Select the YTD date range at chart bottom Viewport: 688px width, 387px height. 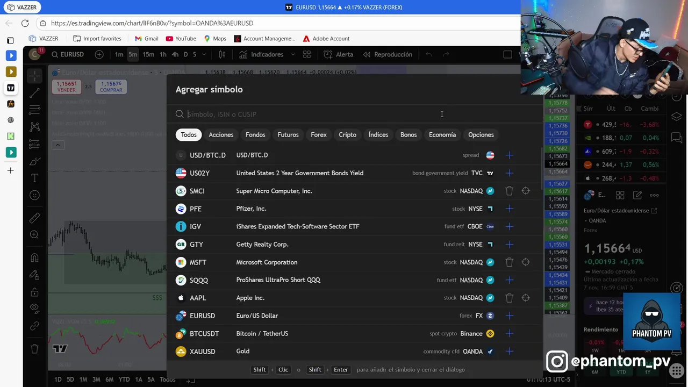click(124, 379)
